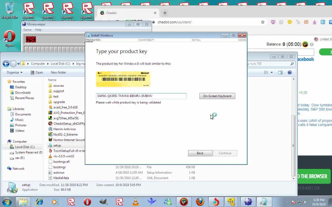The height and width of the screenshot is (207, 332).
Task: Click the Opera icon in the taskbar
Action: click(x=87, y=202)
